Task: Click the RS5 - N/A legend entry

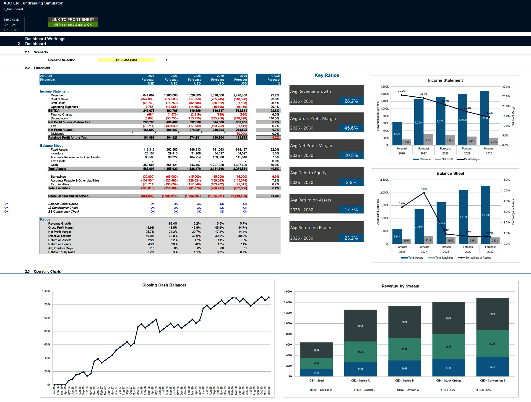Action: tap(483, 390)
